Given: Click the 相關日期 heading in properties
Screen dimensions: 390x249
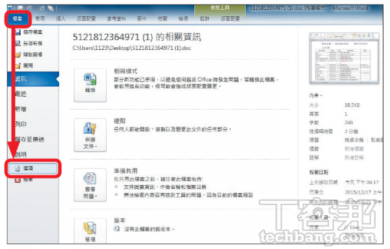Looking at the screenshot, I should click(x=318, y=172).
